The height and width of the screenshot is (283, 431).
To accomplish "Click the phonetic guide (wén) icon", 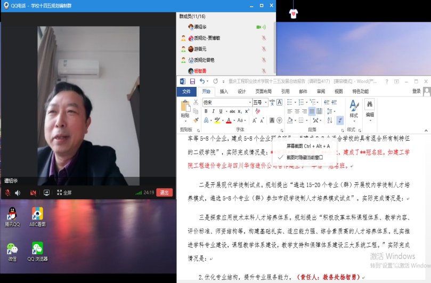I will coord(272,102).
